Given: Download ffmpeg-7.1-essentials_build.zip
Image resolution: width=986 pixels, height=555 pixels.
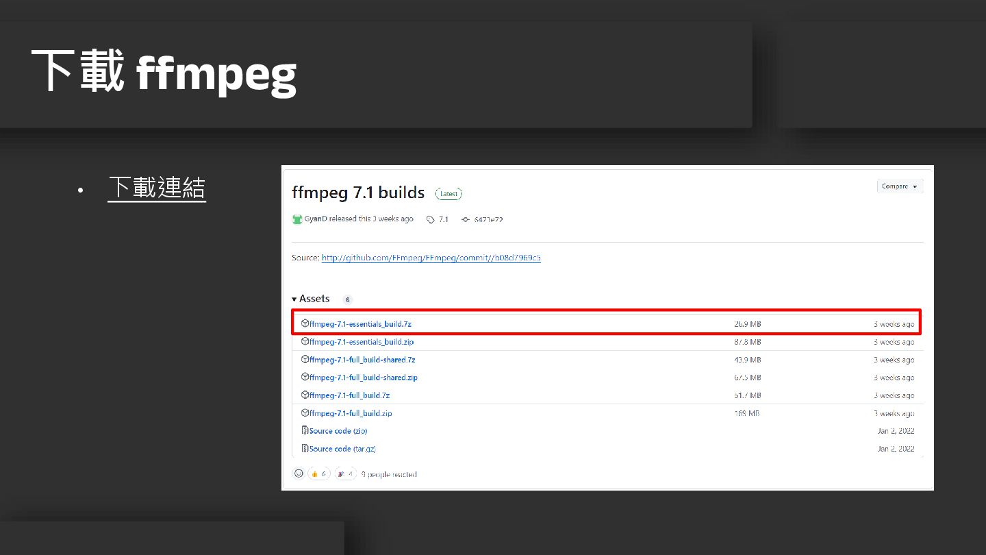Looking at the screenshot, I should pos(362,341).
